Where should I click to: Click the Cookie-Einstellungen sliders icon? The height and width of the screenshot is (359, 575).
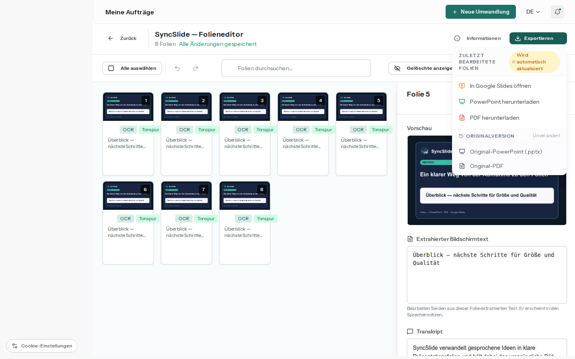click(15, 346)
